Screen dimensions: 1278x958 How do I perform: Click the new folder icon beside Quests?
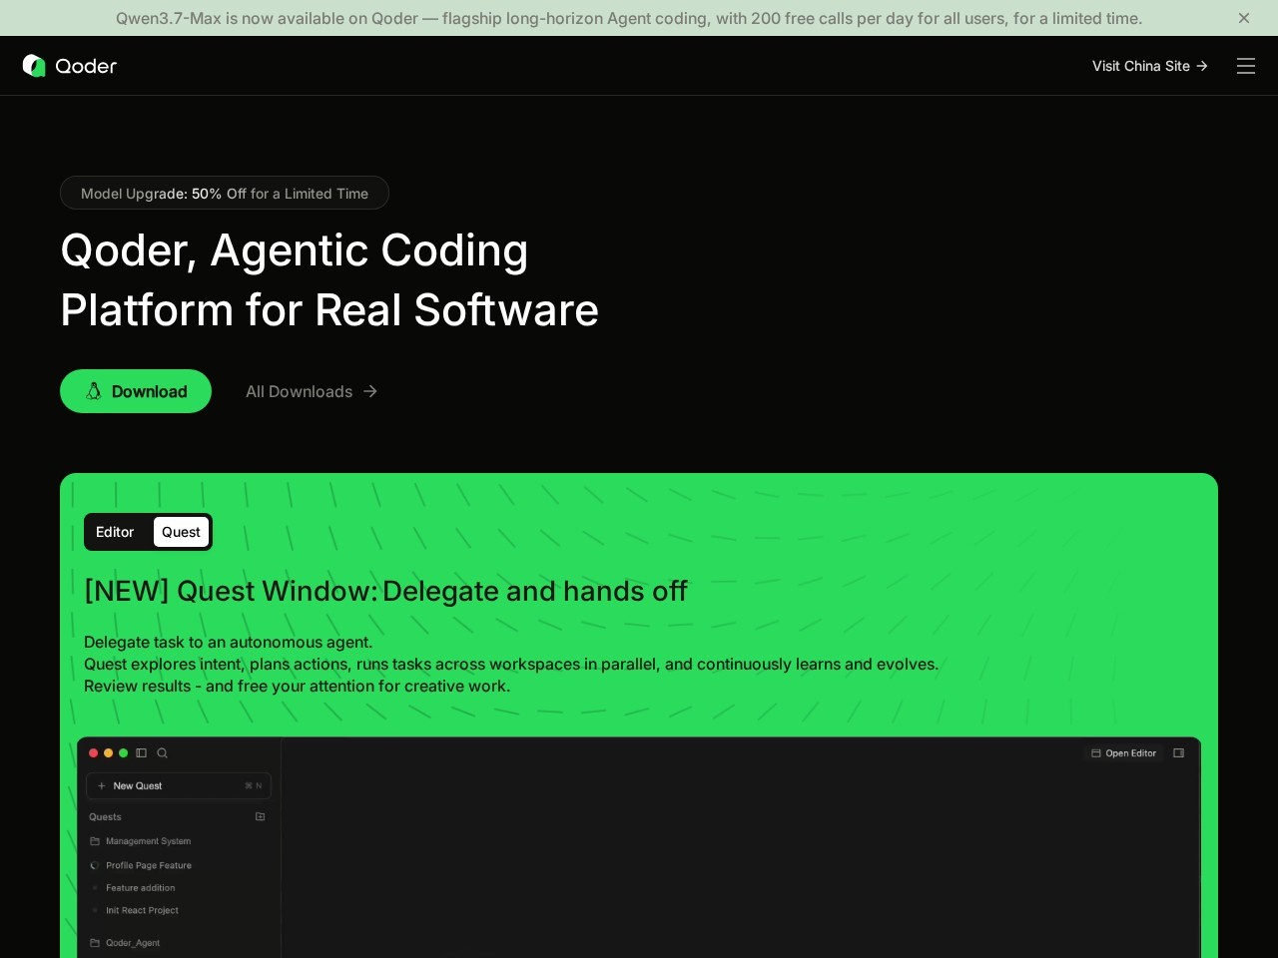(x=261, y=816)
